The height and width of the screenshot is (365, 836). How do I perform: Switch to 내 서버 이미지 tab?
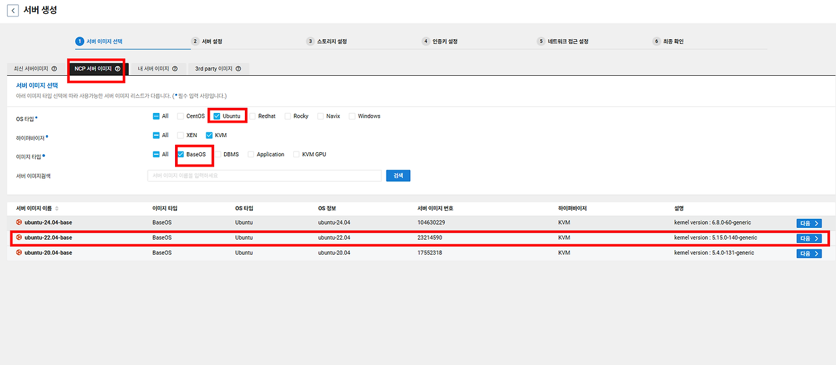coord(157,69)
